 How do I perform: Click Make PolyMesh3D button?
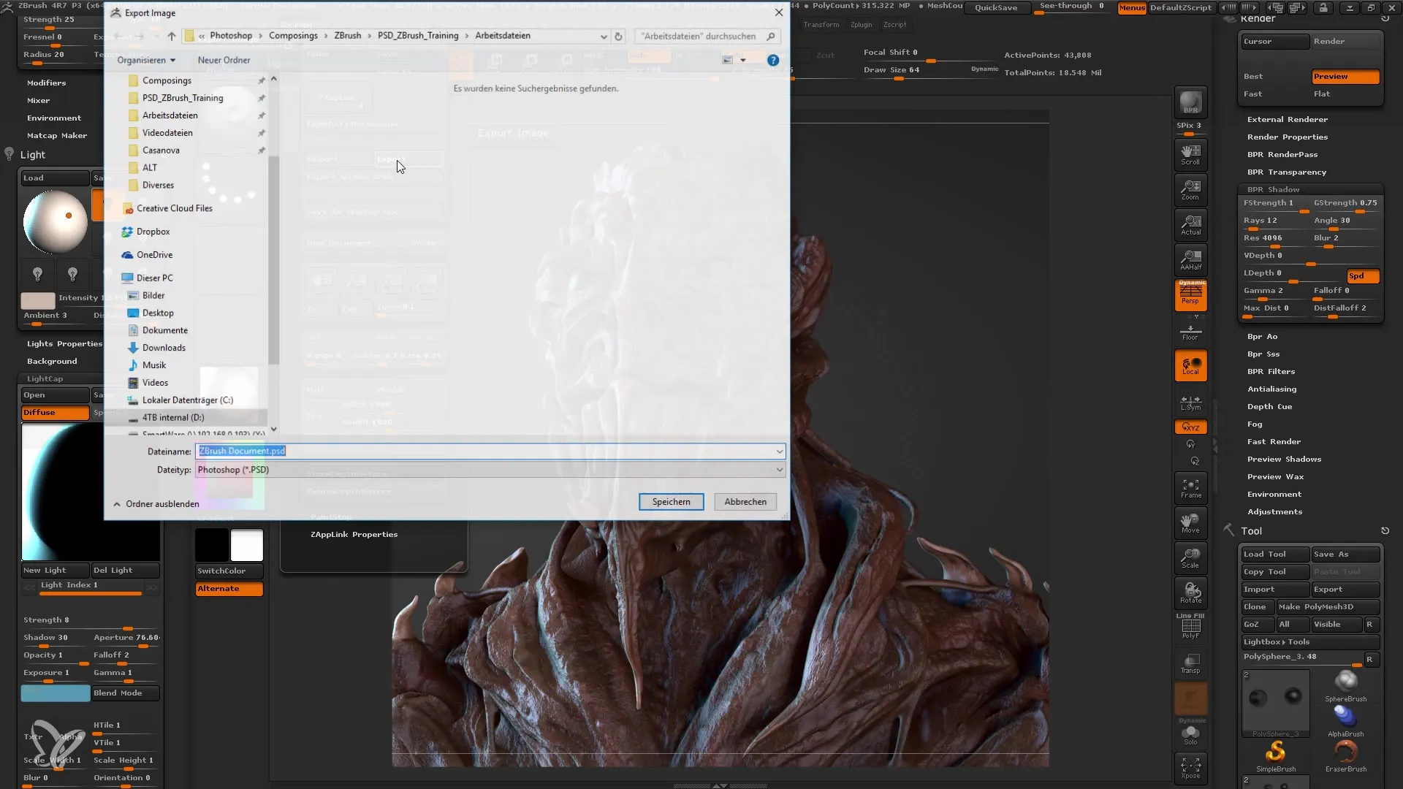click(1326, 607)
